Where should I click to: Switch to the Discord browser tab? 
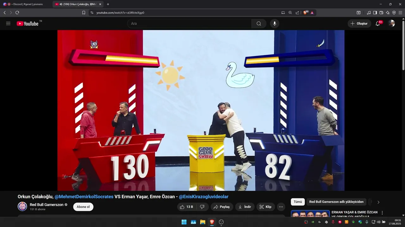(x=26, y=4)
